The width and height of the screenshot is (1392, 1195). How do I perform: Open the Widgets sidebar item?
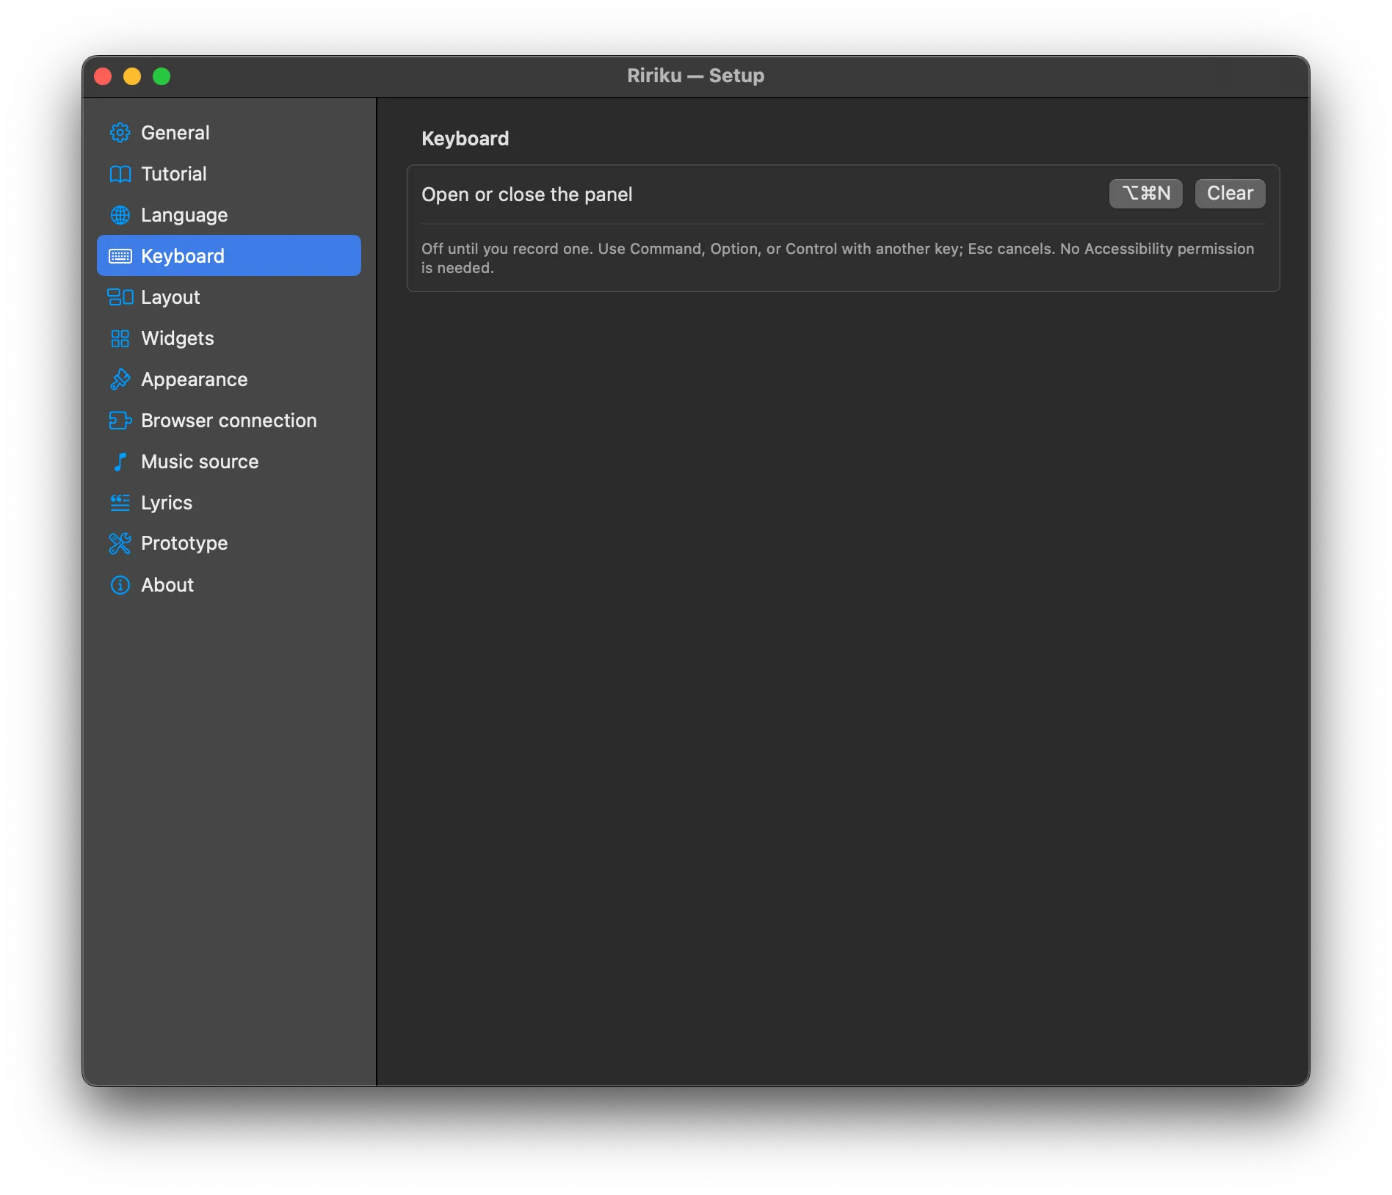click(229, 338)
